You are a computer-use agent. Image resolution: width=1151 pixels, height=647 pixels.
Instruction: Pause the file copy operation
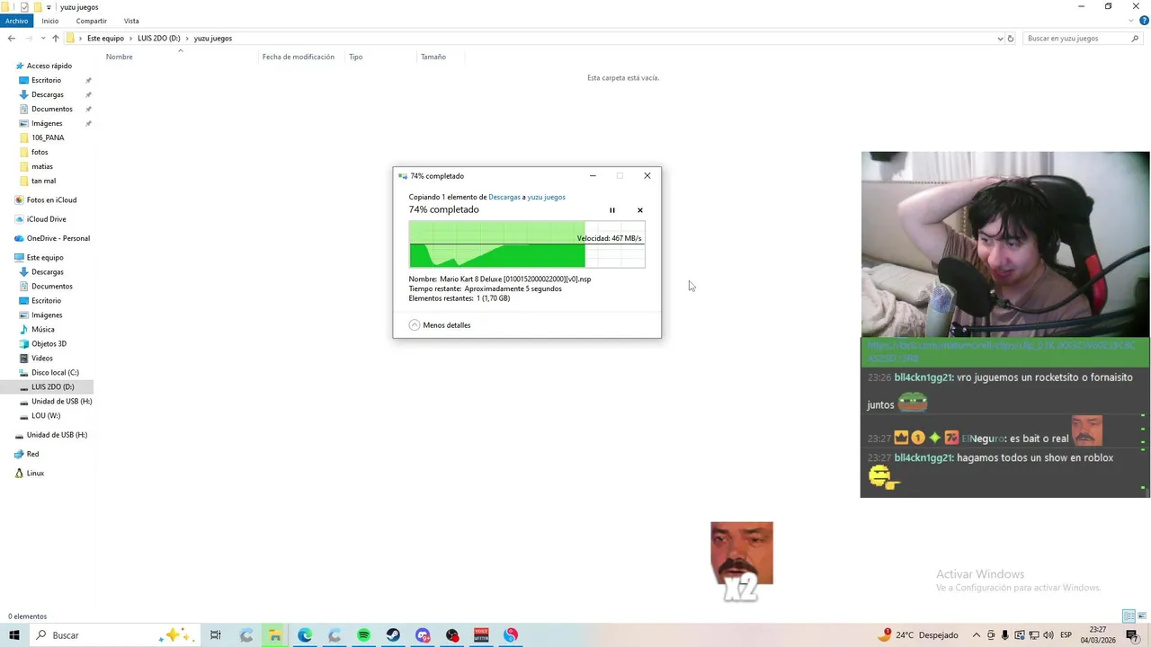click(612, 210)
